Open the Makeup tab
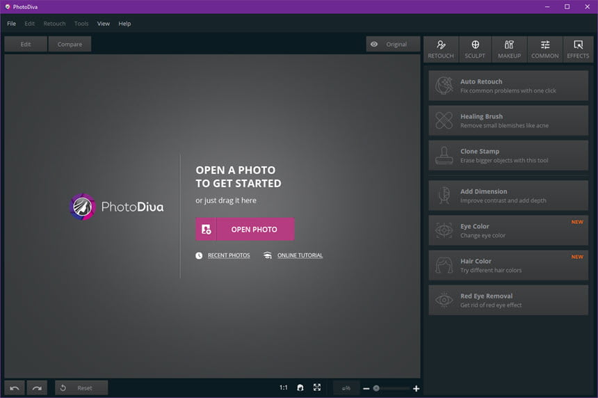This screenshot has height=398, width=598. click(509, 49)
